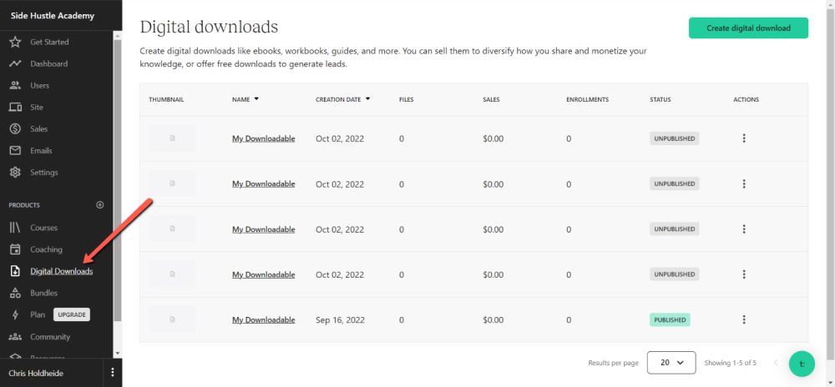This screenshot has height=387, width=835.
Task: Open the Courses menu item
Action: [43, 228]
